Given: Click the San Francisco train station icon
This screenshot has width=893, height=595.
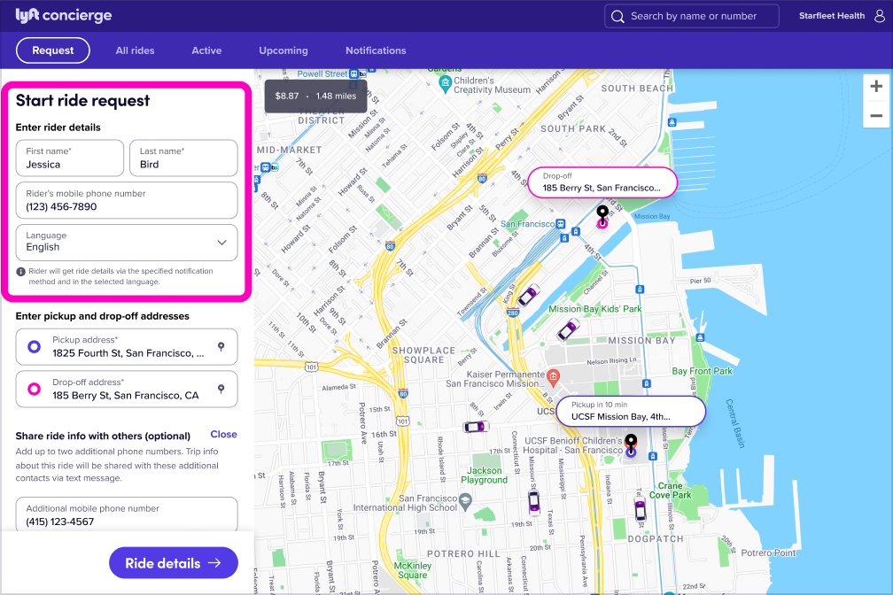Looking at the screenshot, I should 561,224.
